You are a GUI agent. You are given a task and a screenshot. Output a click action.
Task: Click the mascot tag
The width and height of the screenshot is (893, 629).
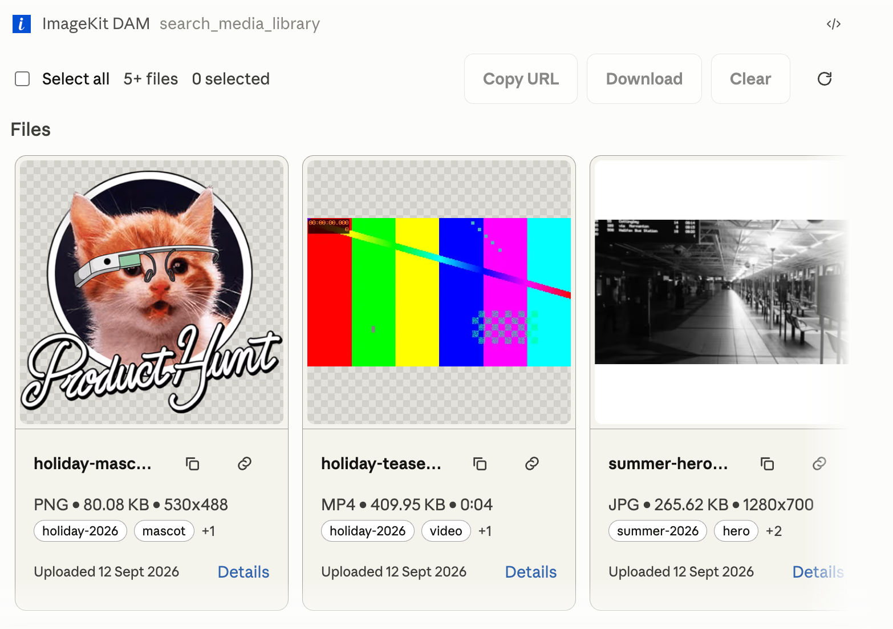pyautogui.click(x=164, y=531)
